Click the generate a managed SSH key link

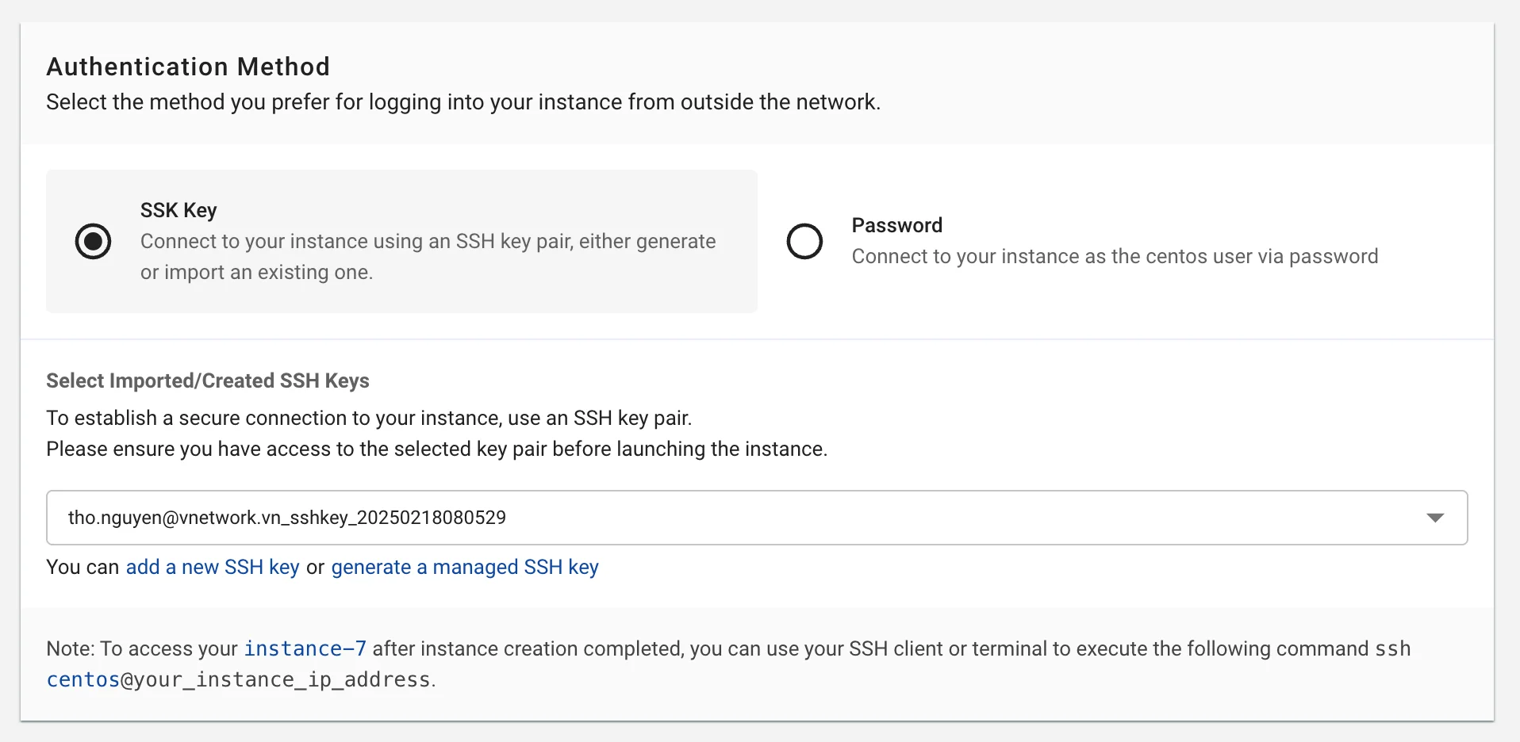pos(465,567)
